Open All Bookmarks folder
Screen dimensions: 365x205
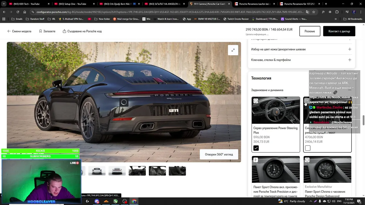[353, 19]
